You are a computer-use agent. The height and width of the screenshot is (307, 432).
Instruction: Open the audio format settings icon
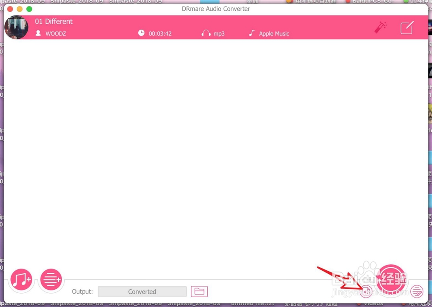pos(366,291)
